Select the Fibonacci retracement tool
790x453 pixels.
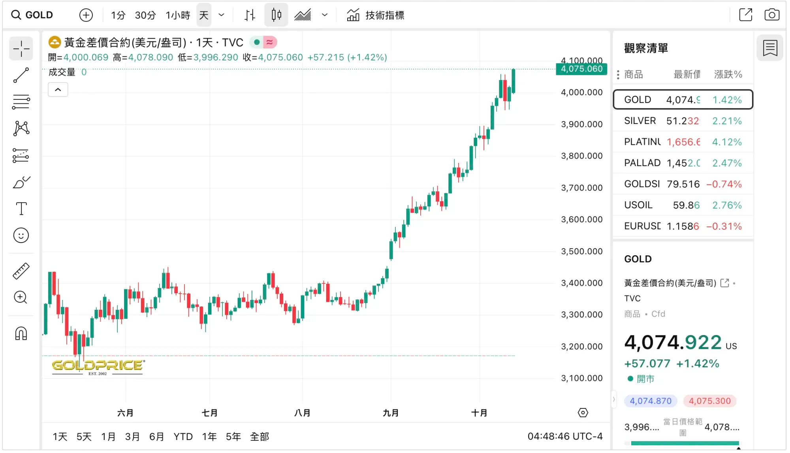coord(21,102)
